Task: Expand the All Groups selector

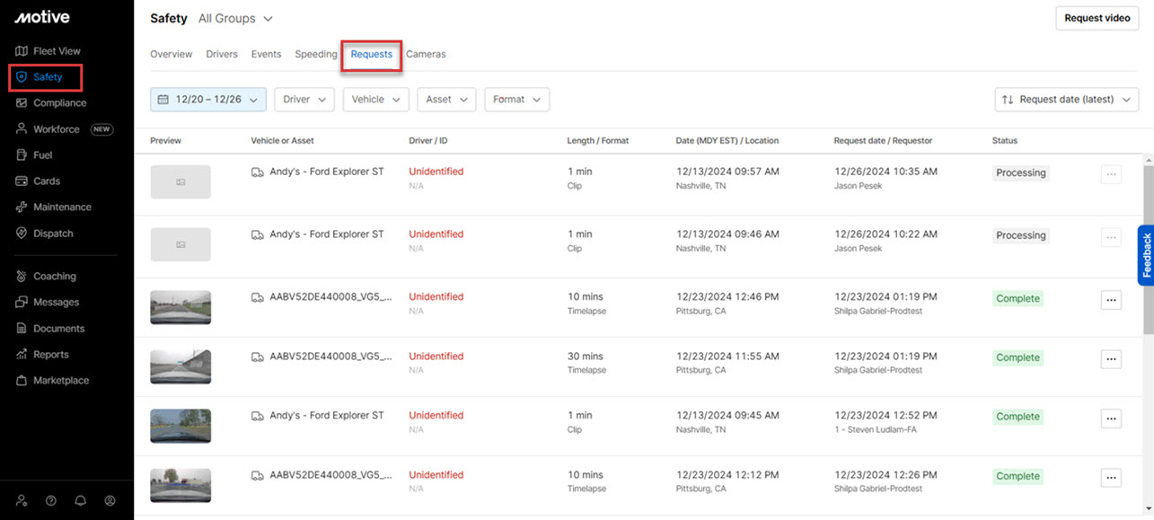Action: (x=234, y=18)
